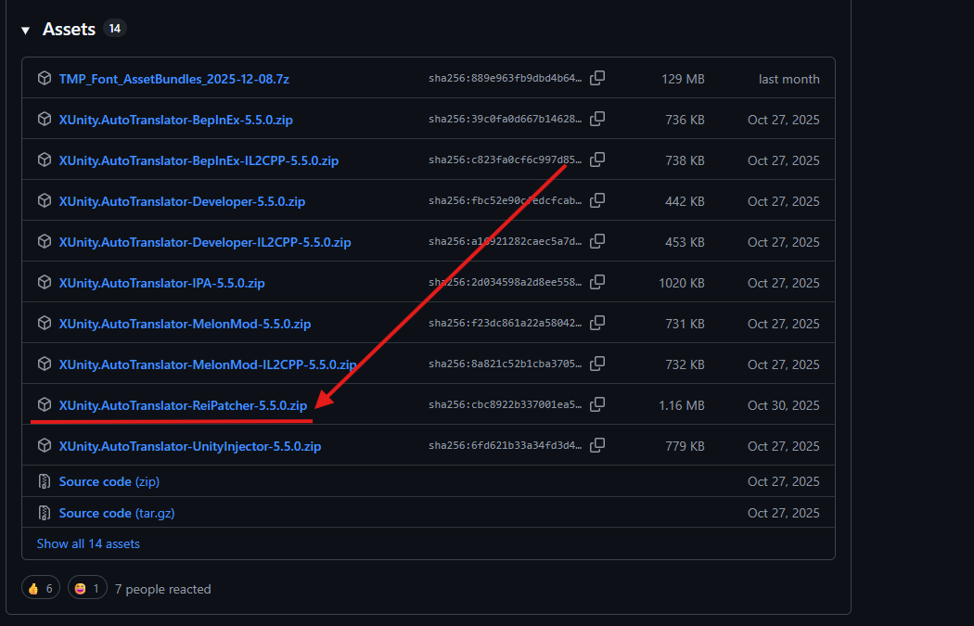
Task: Click package icon beside ReiPatcher-5.5.0.zip
Action: [x=45, y=404]
